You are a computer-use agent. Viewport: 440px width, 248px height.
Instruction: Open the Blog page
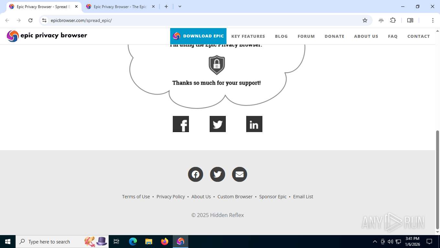(281, 36)
